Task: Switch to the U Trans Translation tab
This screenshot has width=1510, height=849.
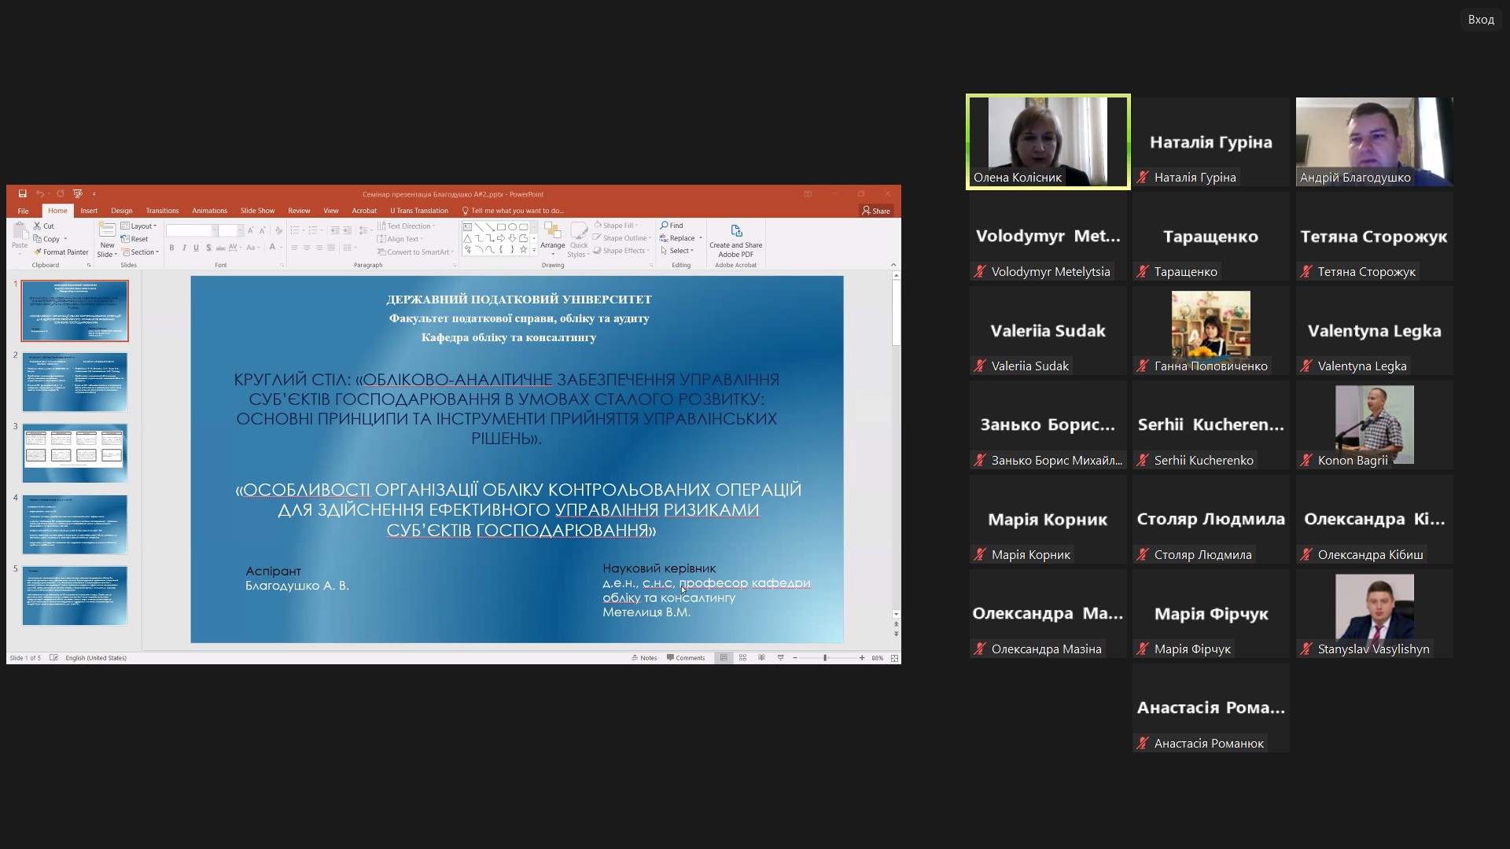Action: coord(418,211)
